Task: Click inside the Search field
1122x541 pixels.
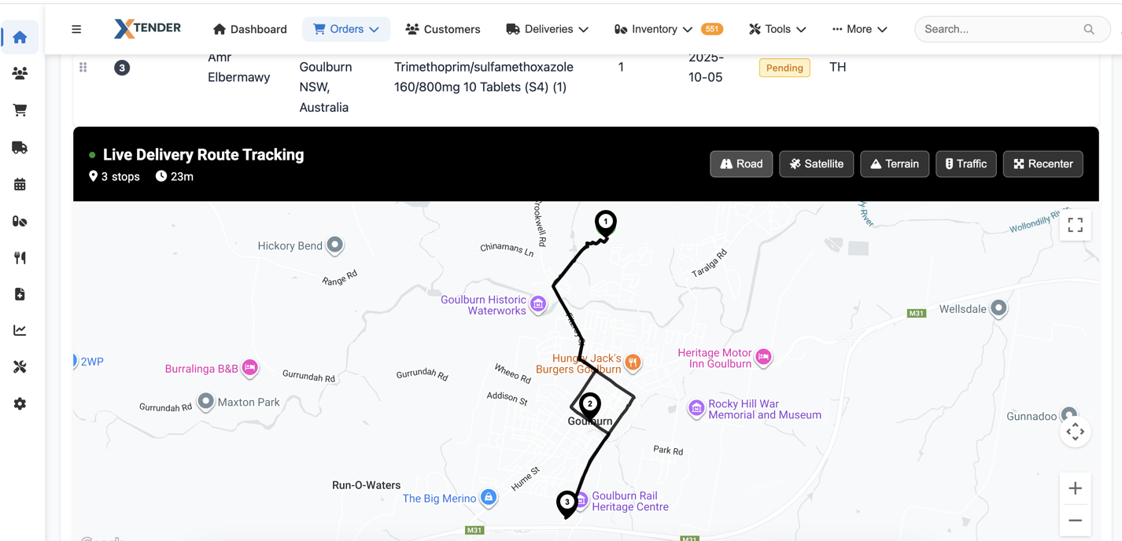Action: (999, 29)
